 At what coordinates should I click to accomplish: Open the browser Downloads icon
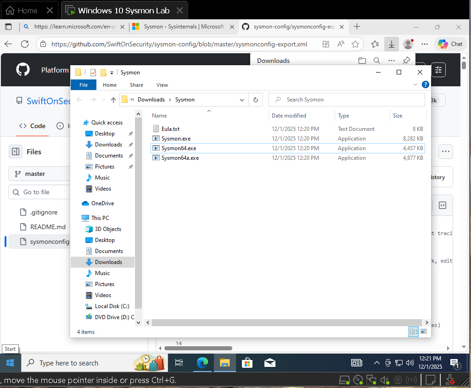[x=391, y=44]
